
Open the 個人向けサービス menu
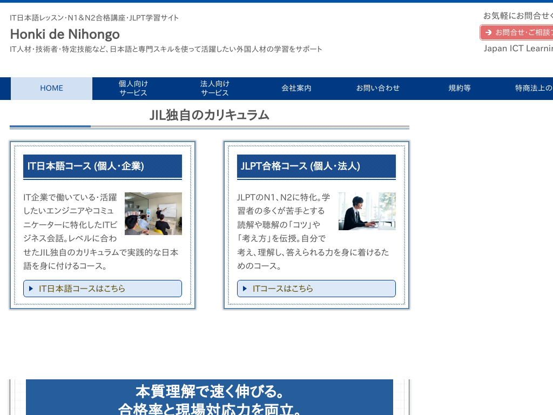pos(133,88)
